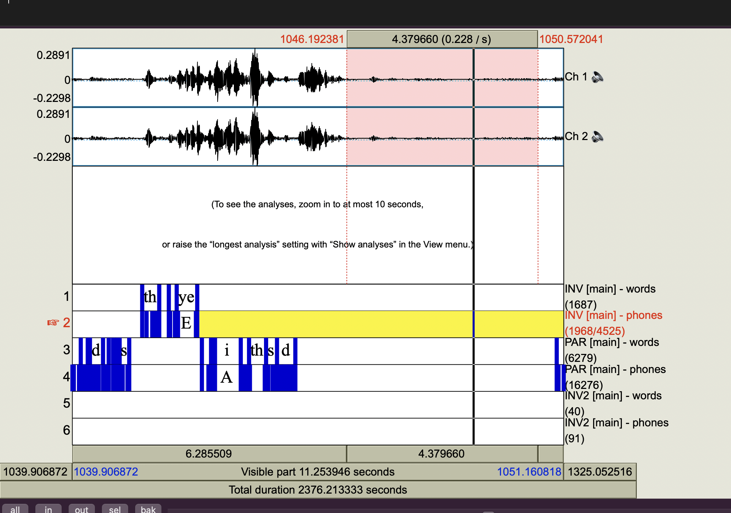Click the tier number 4 label
Screen dimensions: 731x513
(67, 377)
